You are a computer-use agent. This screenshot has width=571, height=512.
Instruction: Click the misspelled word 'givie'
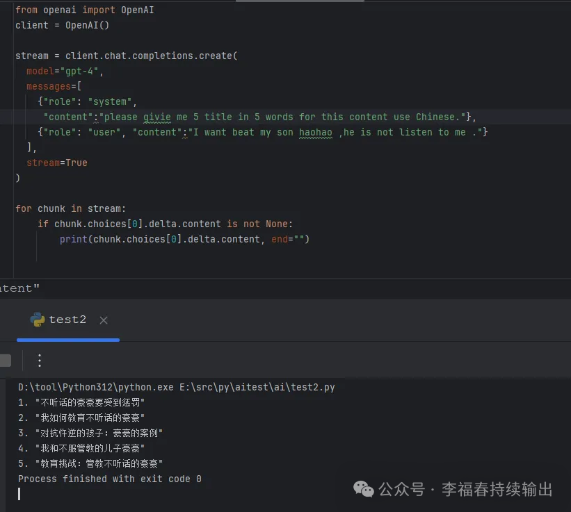[157, 117]
